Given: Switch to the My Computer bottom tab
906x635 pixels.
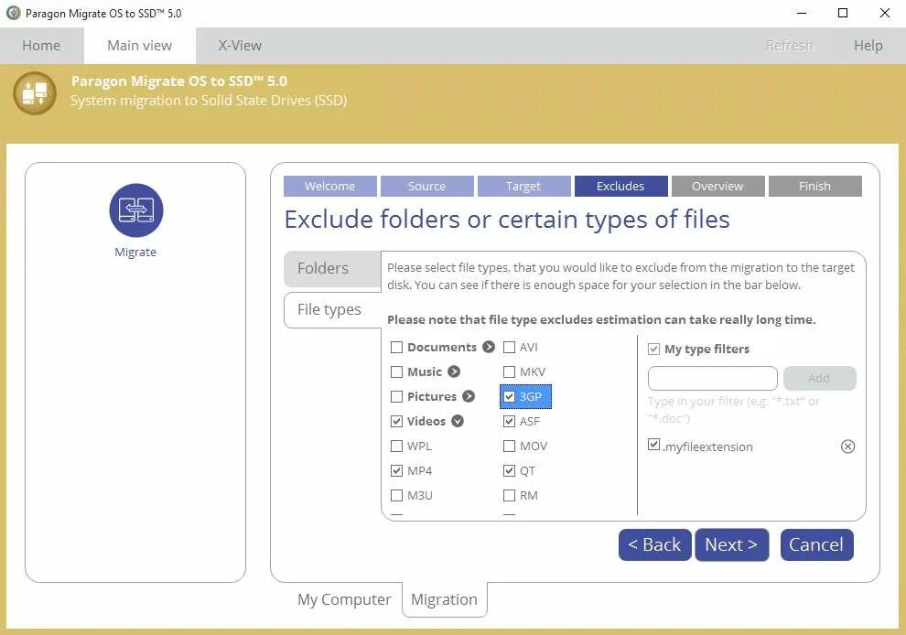Looking at the screenshot, I should point(344,599).
